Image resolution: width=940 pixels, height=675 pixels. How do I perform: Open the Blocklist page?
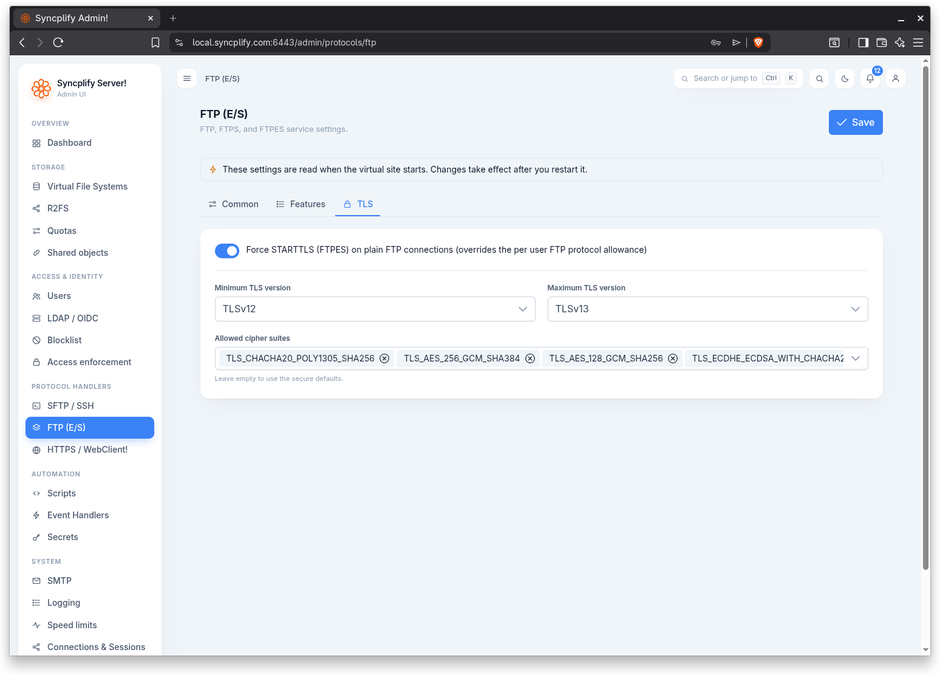point(90,340)
